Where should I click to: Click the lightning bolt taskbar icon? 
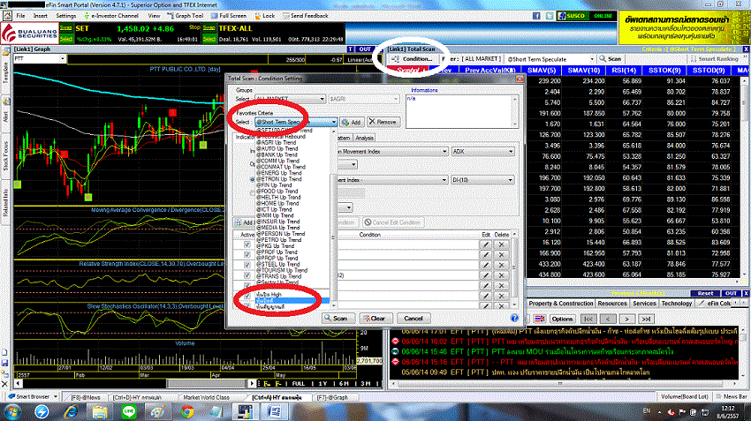pyautogui.click(x=42, y=412)
